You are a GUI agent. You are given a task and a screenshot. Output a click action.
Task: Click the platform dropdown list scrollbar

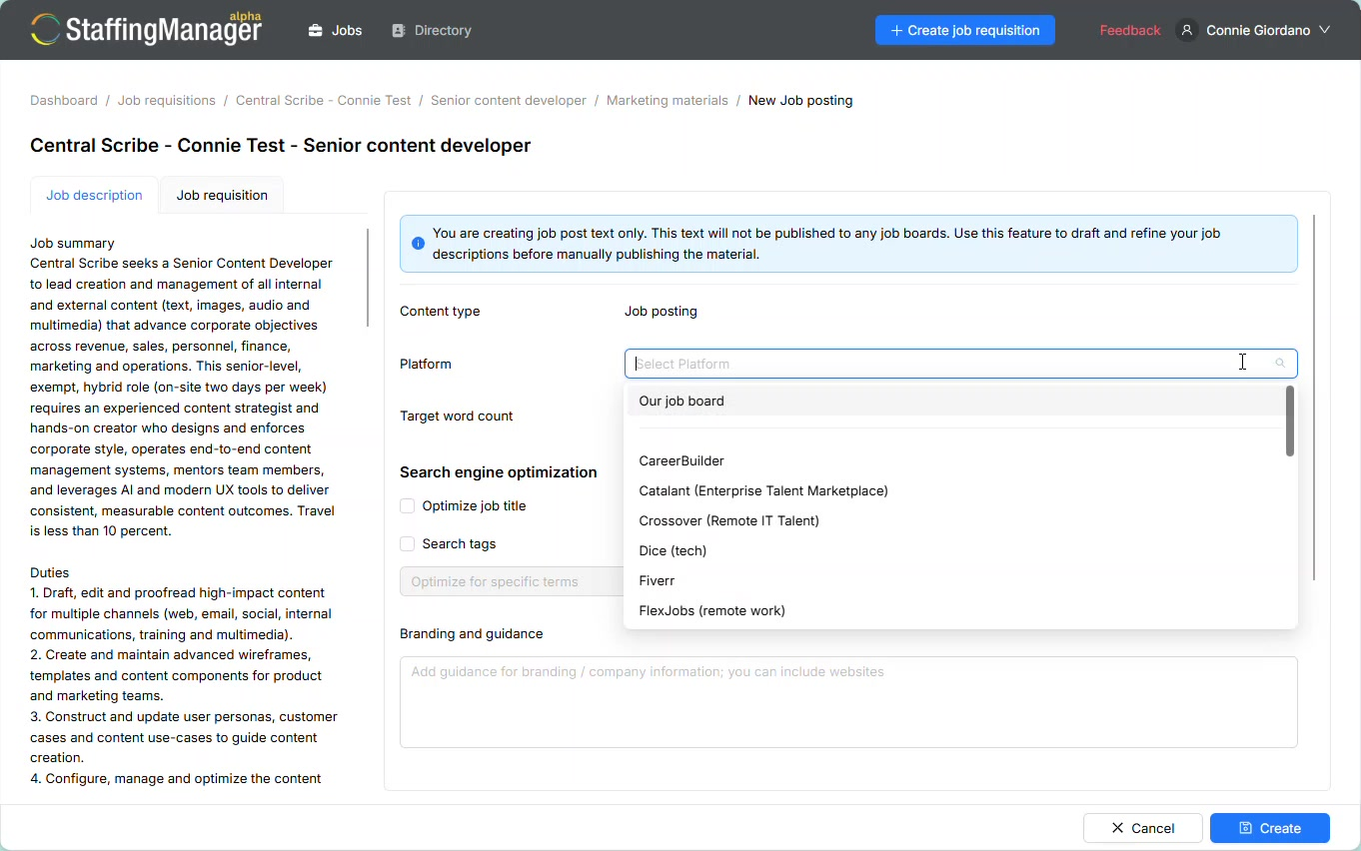click(x=1290, y=422)
